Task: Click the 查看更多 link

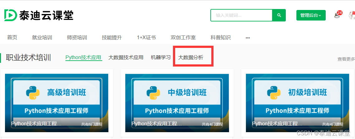Action: tap(346, 59)
